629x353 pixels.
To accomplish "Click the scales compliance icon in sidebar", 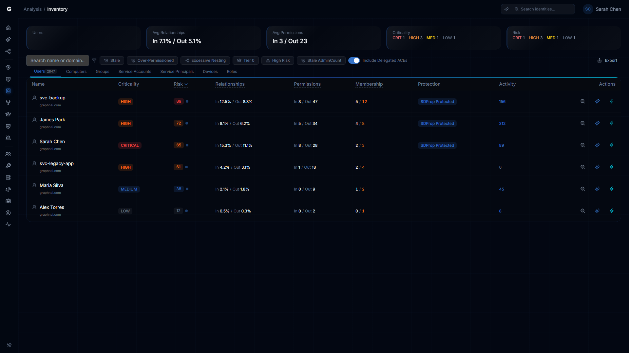I will click(8, 189).
